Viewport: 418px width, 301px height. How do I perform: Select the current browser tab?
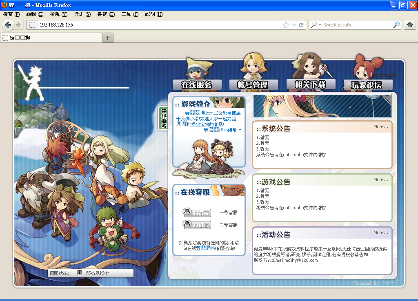(x=51, y=38)
